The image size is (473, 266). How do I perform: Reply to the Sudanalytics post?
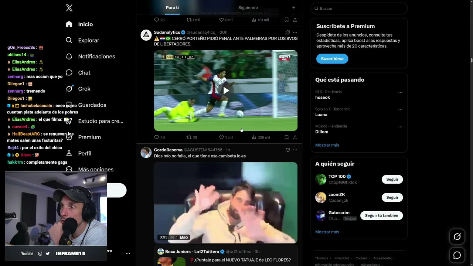pos(159,137)
